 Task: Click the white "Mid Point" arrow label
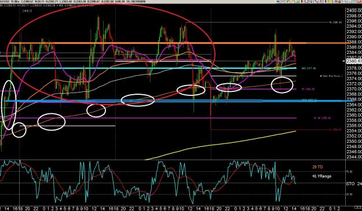click(x=331, y=76)
